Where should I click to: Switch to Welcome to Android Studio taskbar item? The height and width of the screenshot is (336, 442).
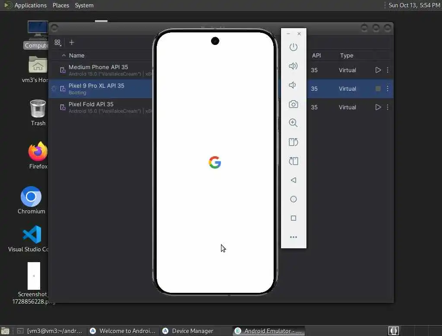pos(123,331)
